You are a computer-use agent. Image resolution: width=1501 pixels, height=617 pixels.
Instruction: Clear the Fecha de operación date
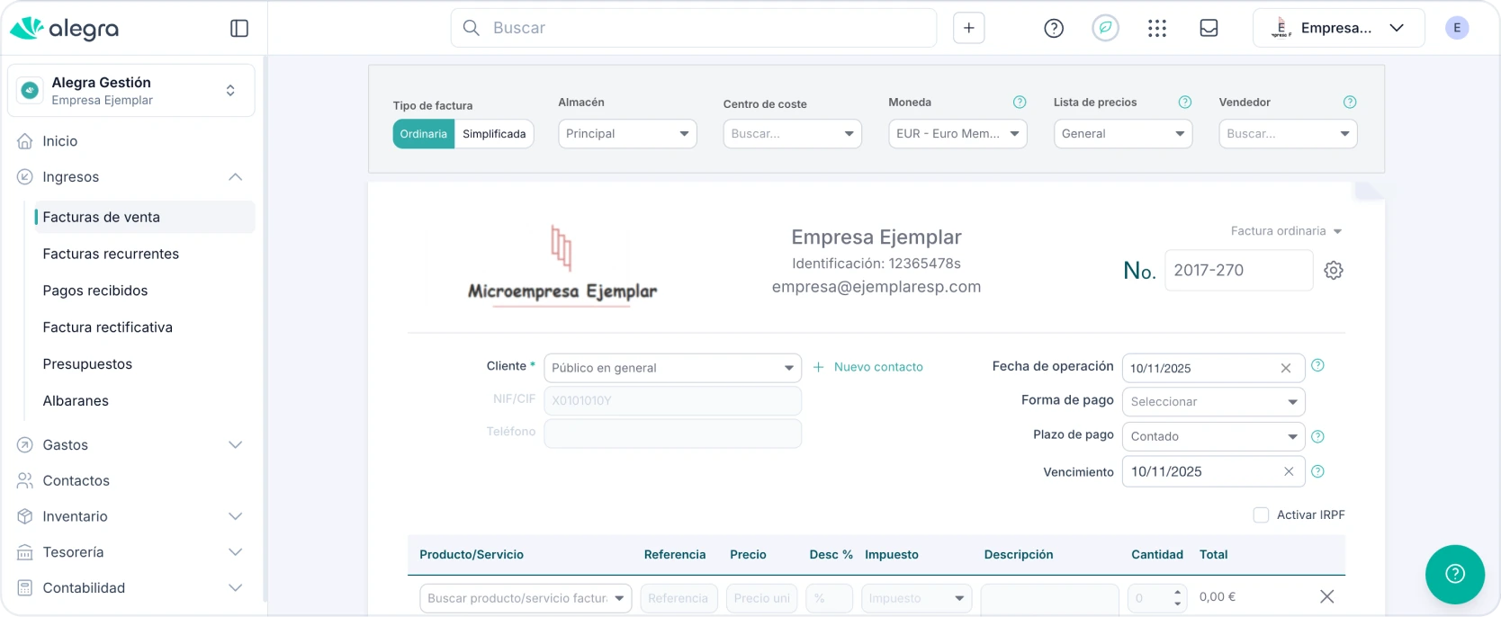coord(1286,368)
